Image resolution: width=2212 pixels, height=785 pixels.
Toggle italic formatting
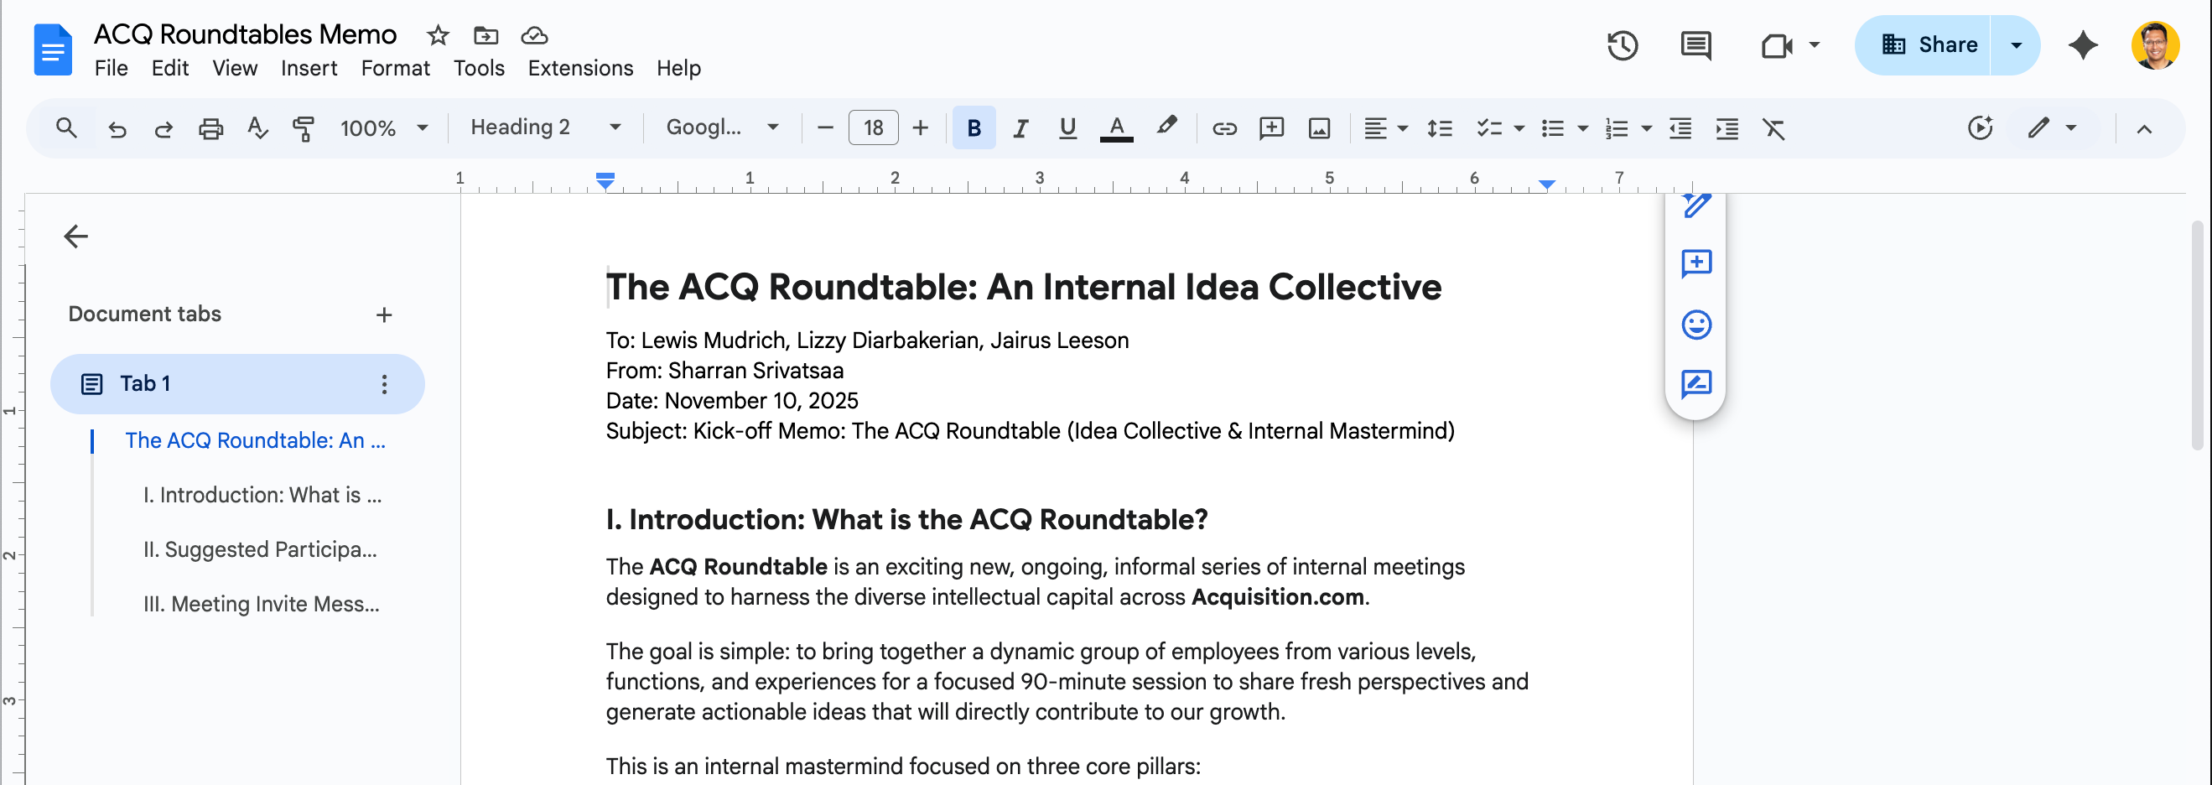(1020, 128)
